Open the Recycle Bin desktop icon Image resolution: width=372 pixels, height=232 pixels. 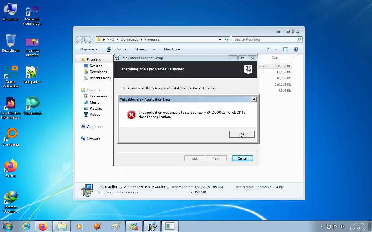click(11, 43)
